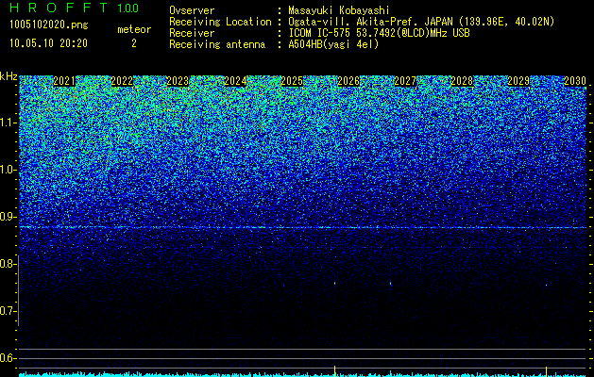Click the A504HB(yagi 4el) antenna text

point(333,44)
